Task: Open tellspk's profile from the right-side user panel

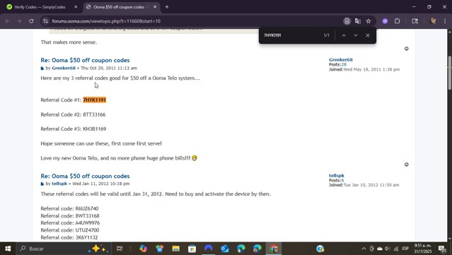Action: [x=337, y=176]
